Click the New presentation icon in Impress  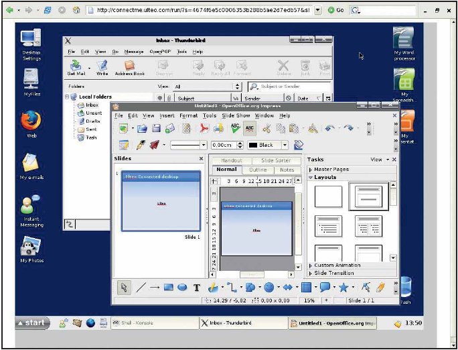pyautogui.click(x=124, y=129)
